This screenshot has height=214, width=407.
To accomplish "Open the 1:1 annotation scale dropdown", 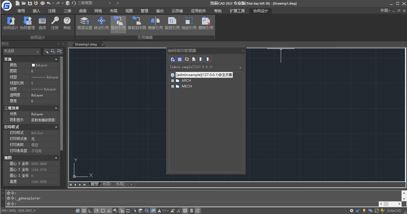I will [x=165, y=211].
